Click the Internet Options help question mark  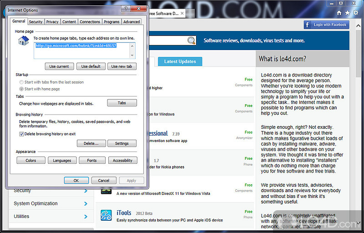126,9
